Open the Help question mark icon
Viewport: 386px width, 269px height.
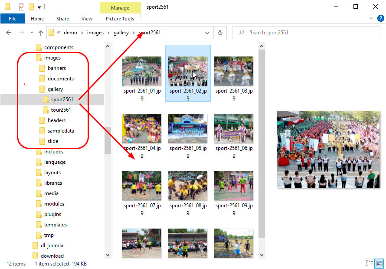click(380, 19)
